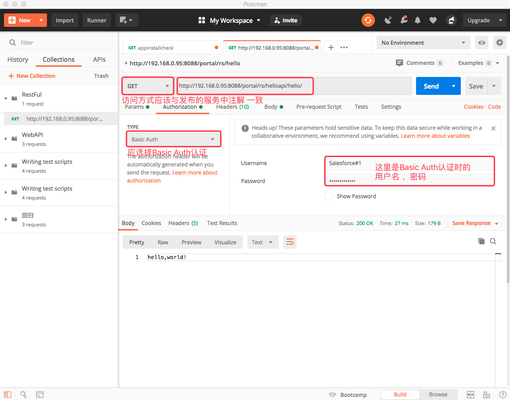The image size is (510, 400).
Task: Click the Username input field
Action: [x=409, y=163]
